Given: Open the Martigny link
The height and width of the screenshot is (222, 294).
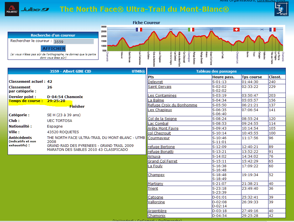Looking at the screenshot, I should (156, 184).
